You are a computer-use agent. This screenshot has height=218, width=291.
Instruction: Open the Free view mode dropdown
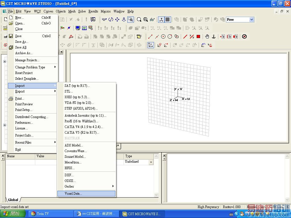pos(251,20)
